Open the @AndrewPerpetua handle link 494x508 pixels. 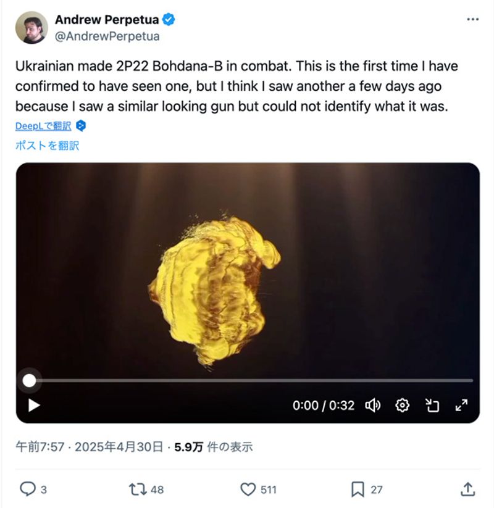107,36
